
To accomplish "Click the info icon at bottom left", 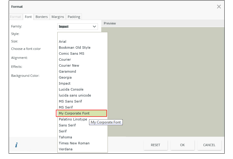I will click(x=16, y=145).
